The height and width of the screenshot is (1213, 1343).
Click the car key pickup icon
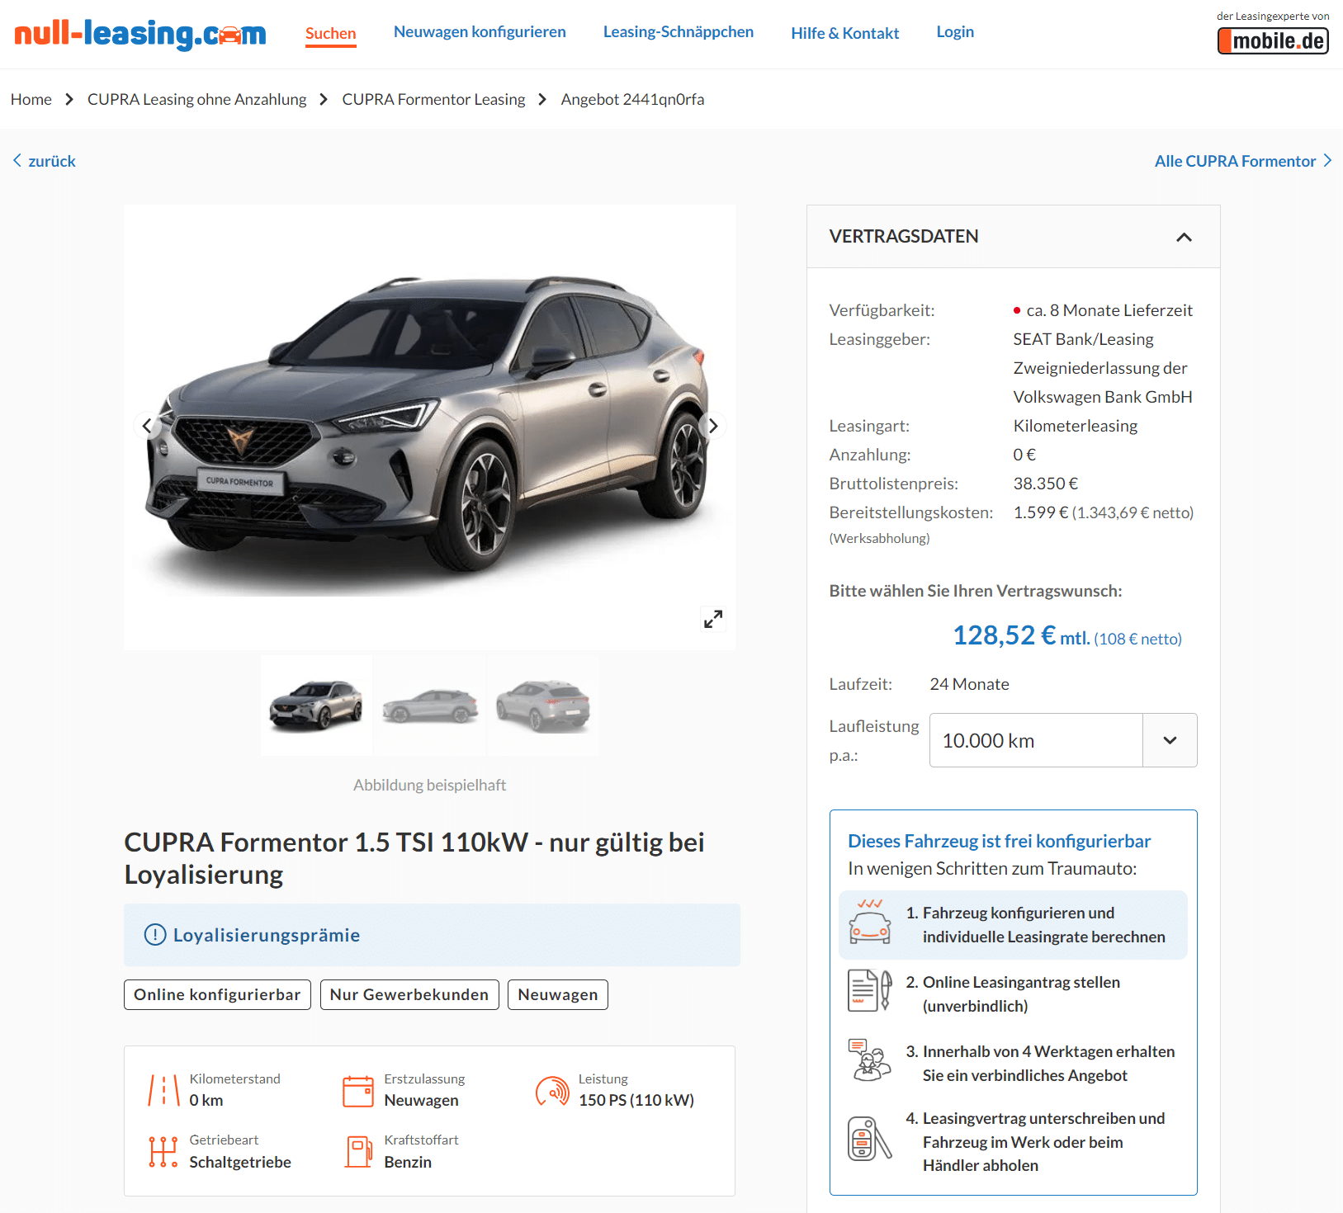click(870, 1139)
